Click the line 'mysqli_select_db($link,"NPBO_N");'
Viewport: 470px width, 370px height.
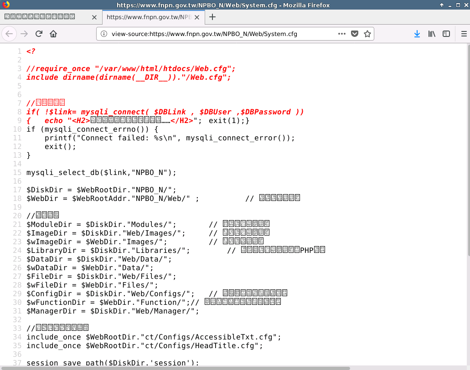[x=101, y=173]
